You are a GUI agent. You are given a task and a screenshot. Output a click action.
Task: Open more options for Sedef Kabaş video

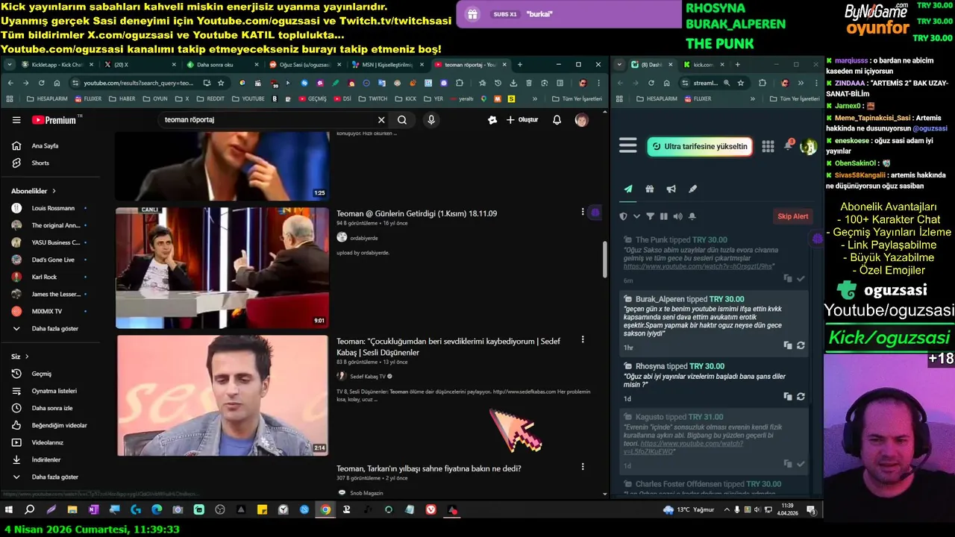[583, 339]
